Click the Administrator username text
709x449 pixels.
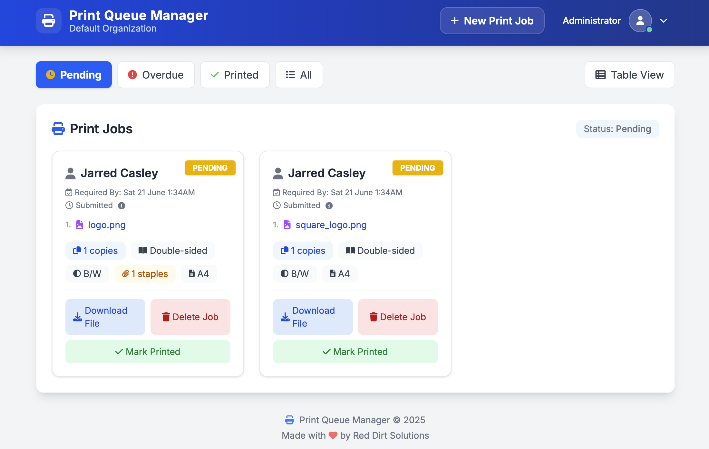click(x=592, y=21)
